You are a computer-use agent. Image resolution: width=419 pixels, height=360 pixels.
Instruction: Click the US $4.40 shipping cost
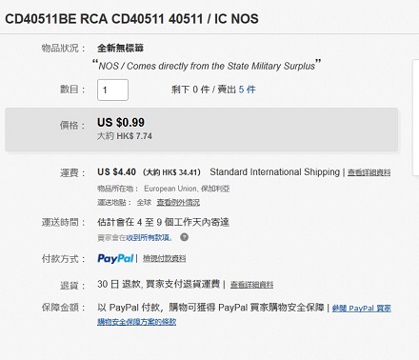tap(116, 171)
